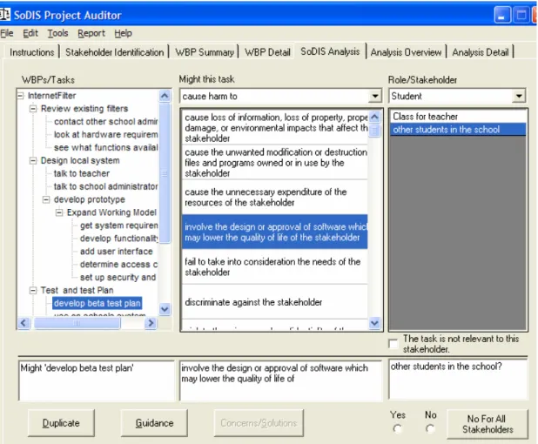Select 'see what functions availal' task
Viewport: 538px width, 444px height.
pos(105,147)
